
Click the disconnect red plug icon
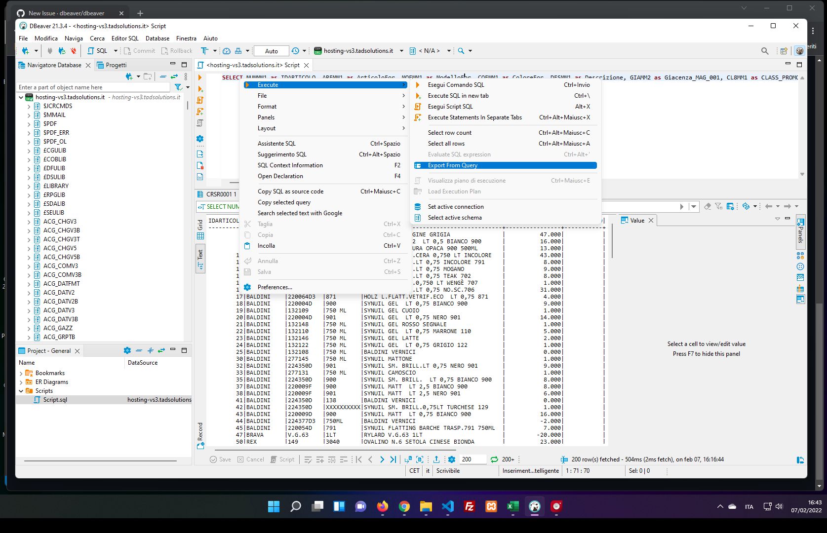click(x=73, y=51)
